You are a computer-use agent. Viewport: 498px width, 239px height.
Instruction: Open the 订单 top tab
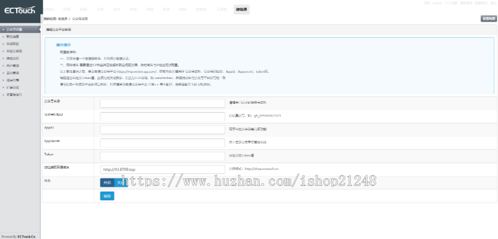[x=100, y=9]
